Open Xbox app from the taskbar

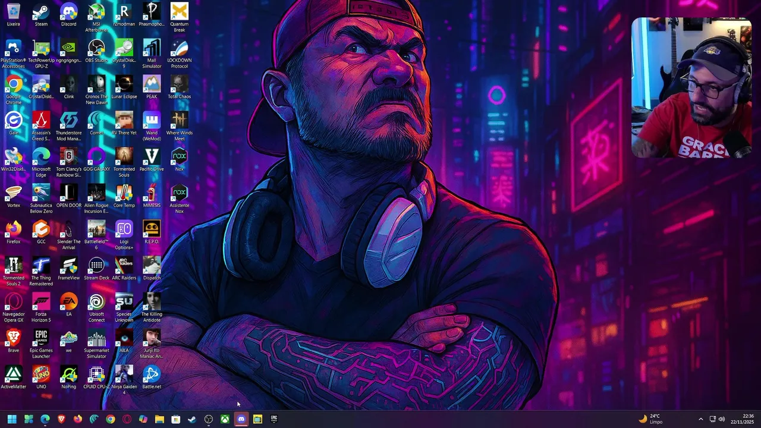[x=225, y=419]
